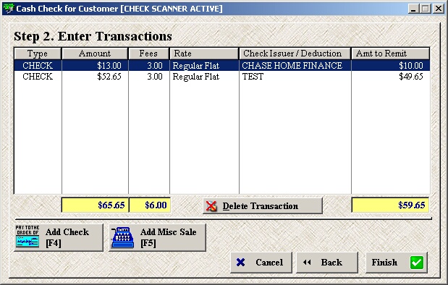Click the blue X icon on Cancel
The width and height of the screenshot is (448, 285).
click(240, 262)
